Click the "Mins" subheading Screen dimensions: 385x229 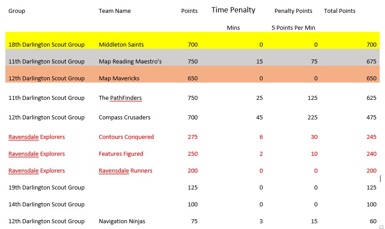[x=233, y=28]
